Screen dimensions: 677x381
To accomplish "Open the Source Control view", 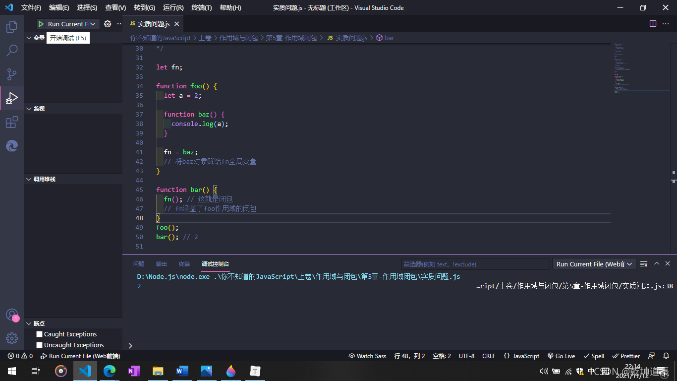I will [x=12, y=74].
